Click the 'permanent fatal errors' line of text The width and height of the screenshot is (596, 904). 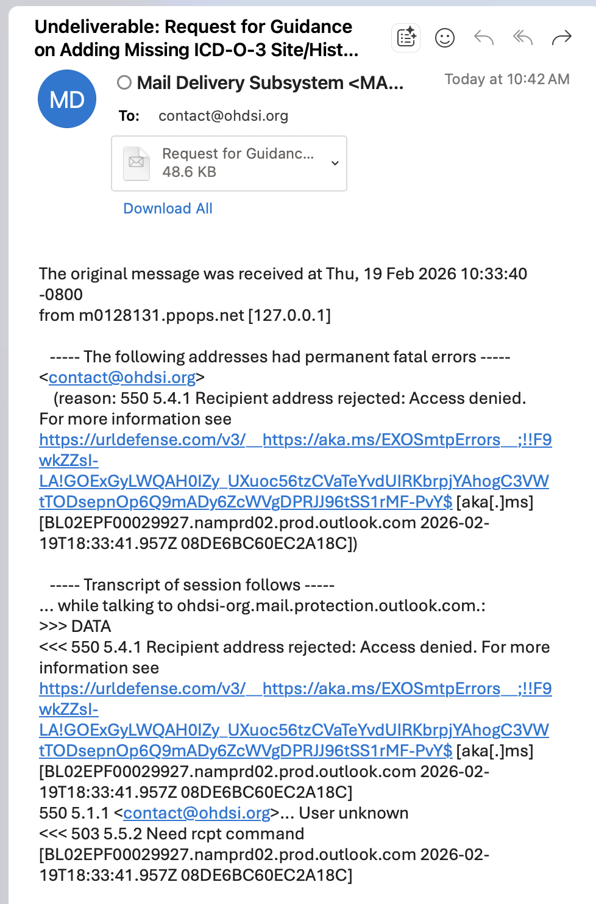pos(280,357)
